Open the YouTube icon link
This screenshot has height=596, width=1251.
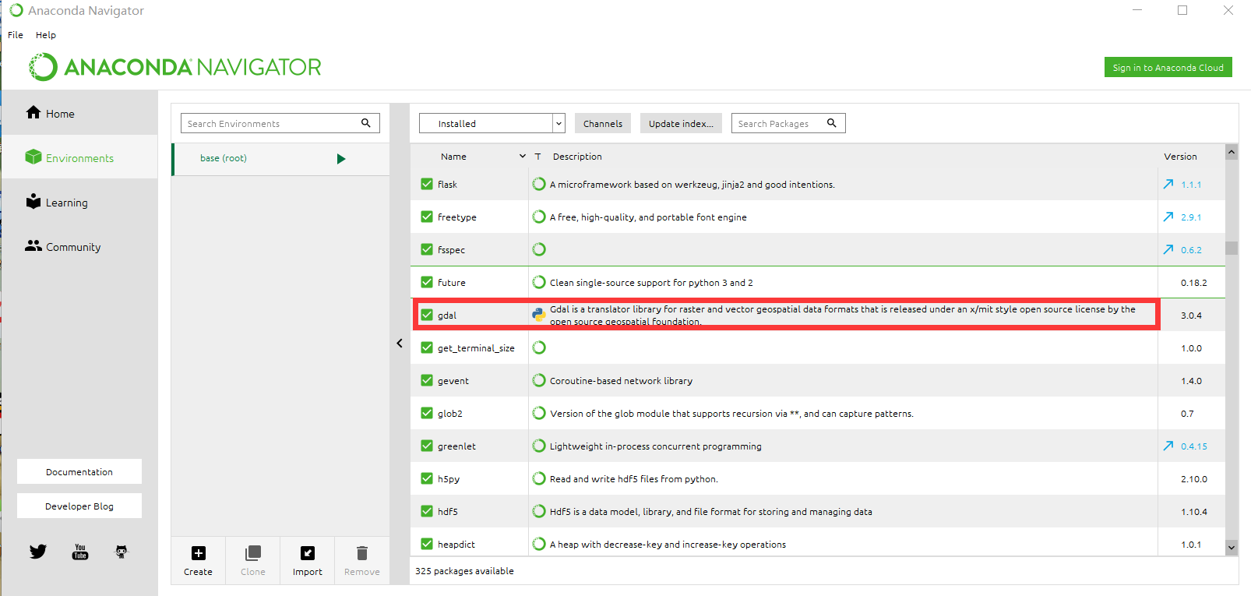pos(79,552)
